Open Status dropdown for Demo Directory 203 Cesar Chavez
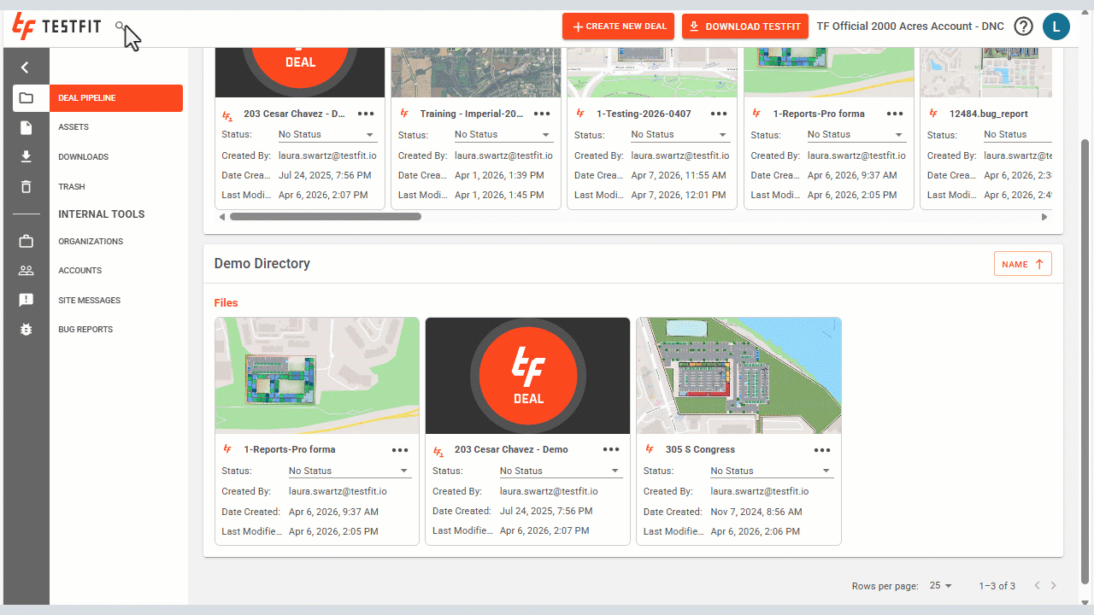 pyautogui.click(x=560, y=471)
